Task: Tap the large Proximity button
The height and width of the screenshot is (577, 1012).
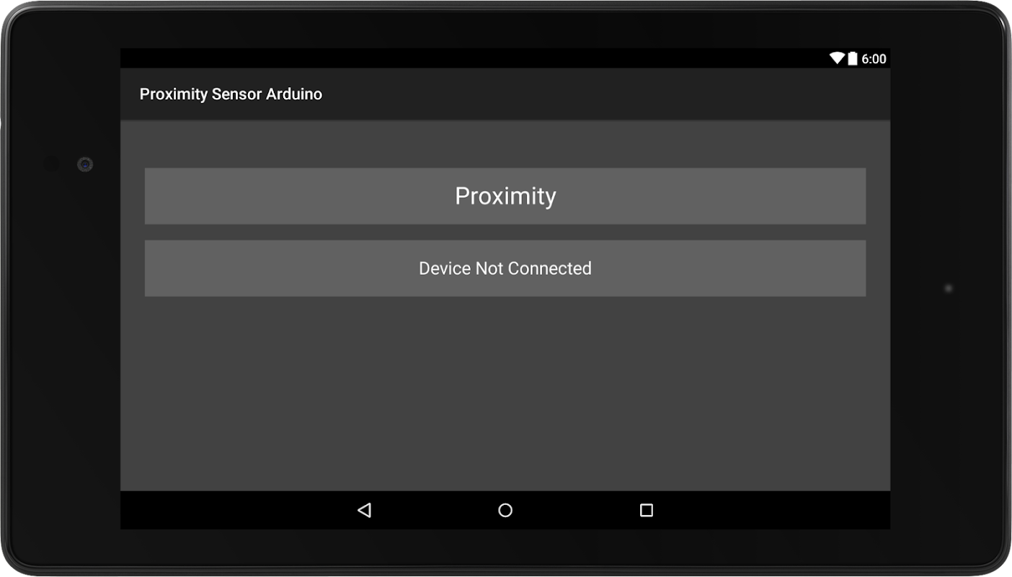Action: pos(505,196)
